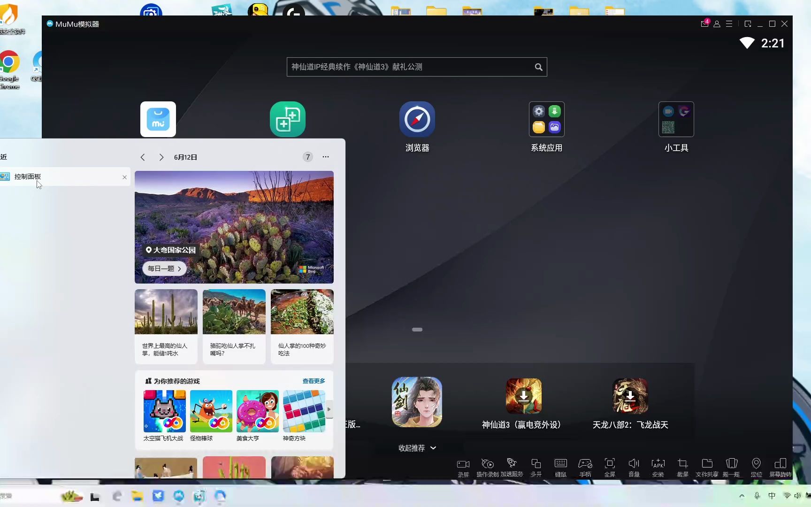The width and height of the screenshot is (811, 507).
Task: Open MuMu message notifications icon
Action: [705, 23]
